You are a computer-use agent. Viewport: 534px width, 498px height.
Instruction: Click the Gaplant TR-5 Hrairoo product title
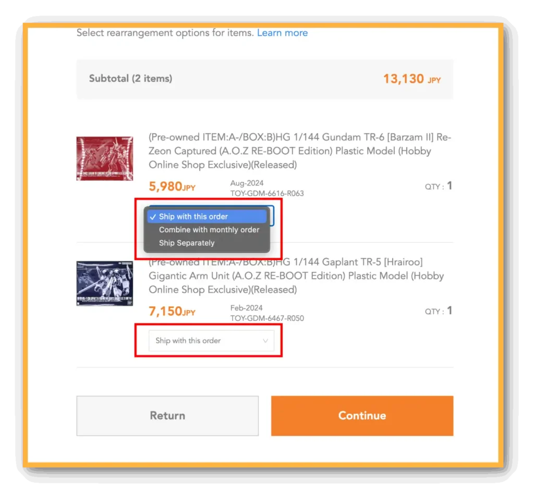pyautogui.click(x=296, y=276)
